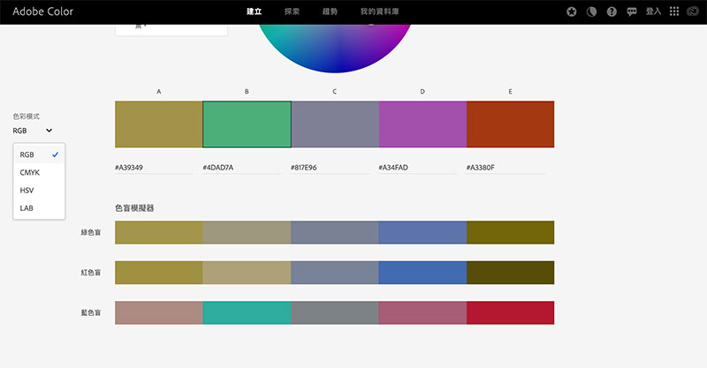Toggle the dark mode moon icon
707x368 pixels.
point(592,12)
